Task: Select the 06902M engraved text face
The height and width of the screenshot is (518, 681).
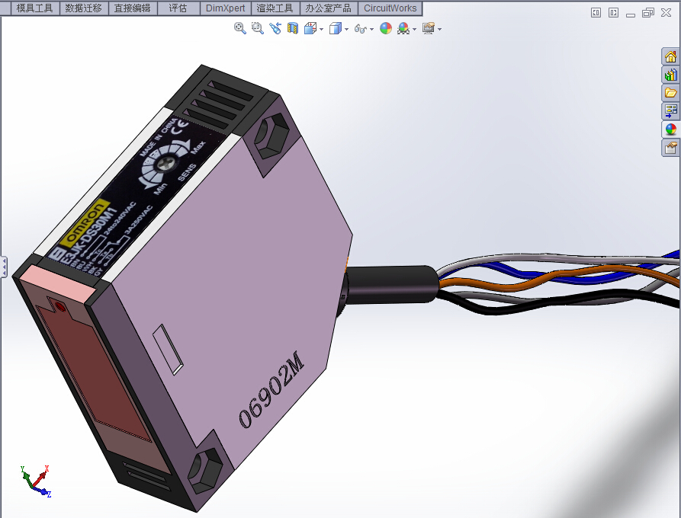Action: [x=271, y=389]
